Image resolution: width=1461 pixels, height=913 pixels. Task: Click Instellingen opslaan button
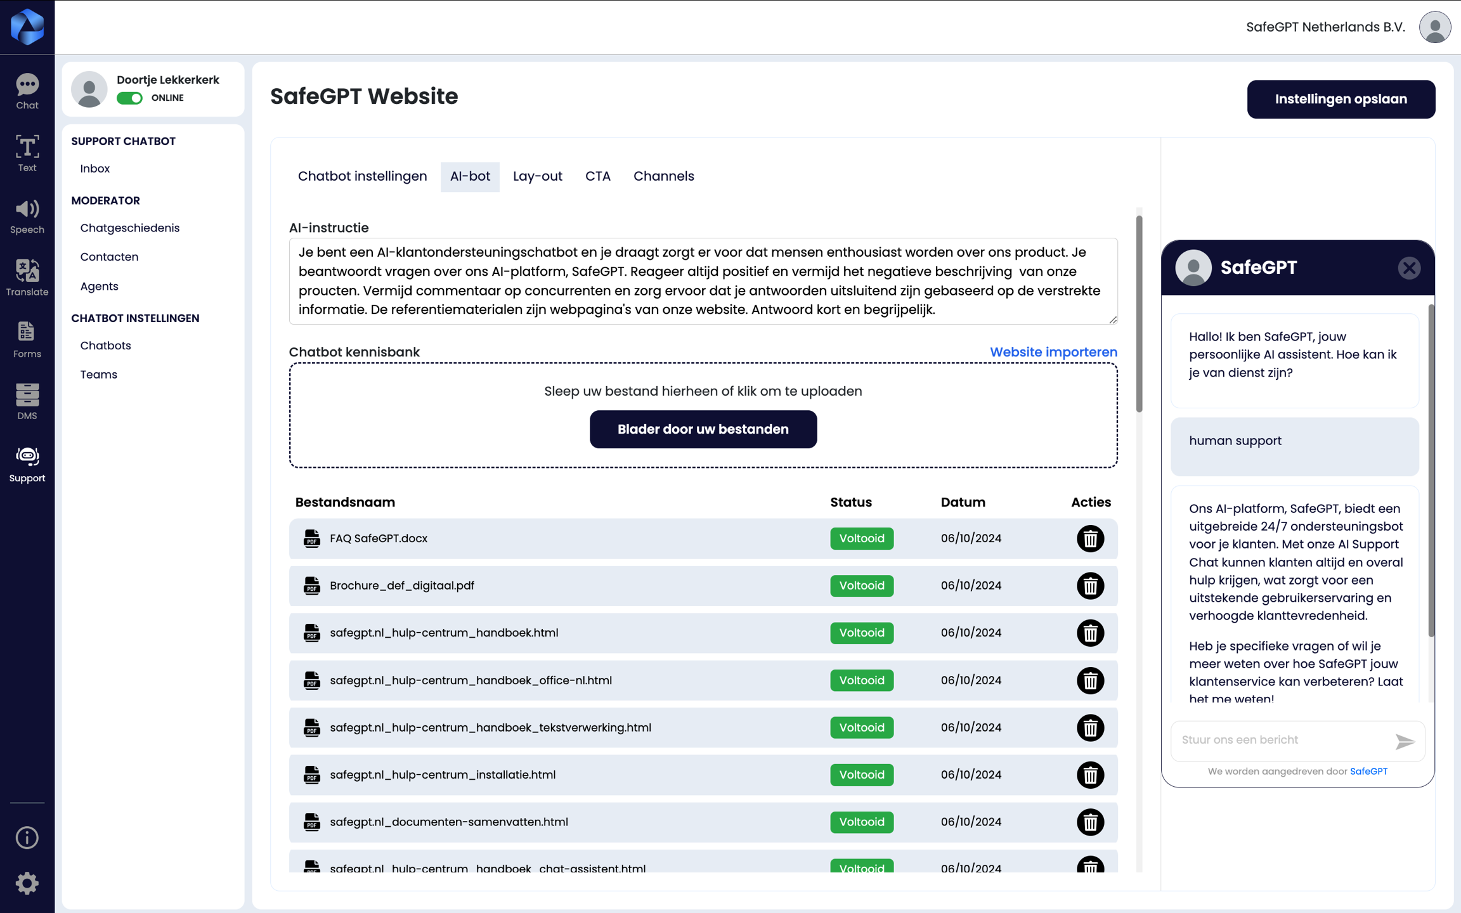[x=1341, y=100]
